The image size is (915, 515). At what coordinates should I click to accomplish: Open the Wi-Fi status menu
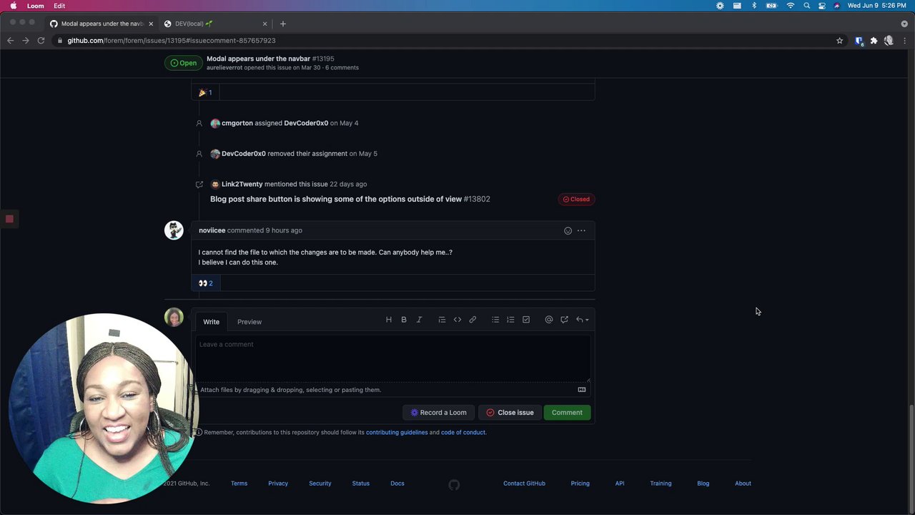coord(791,6)
